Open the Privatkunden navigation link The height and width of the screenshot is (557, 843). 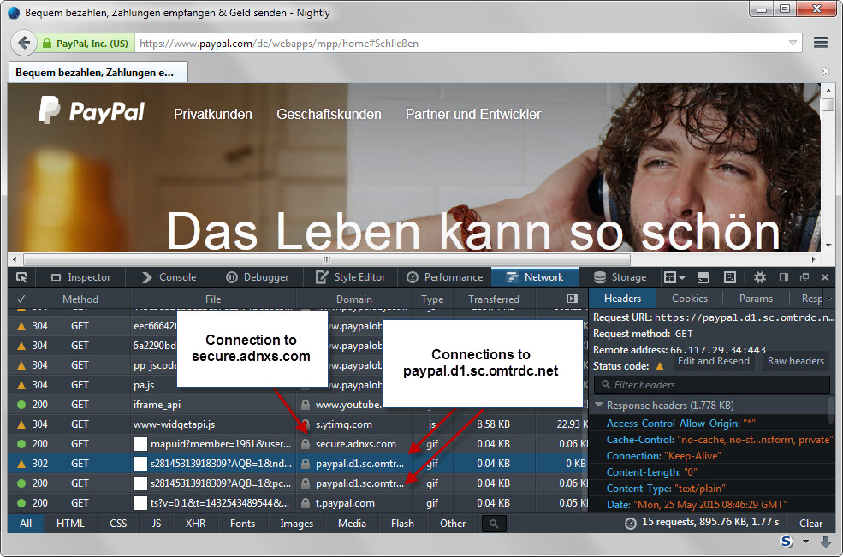pyautogui.click(x=213, y=114)
